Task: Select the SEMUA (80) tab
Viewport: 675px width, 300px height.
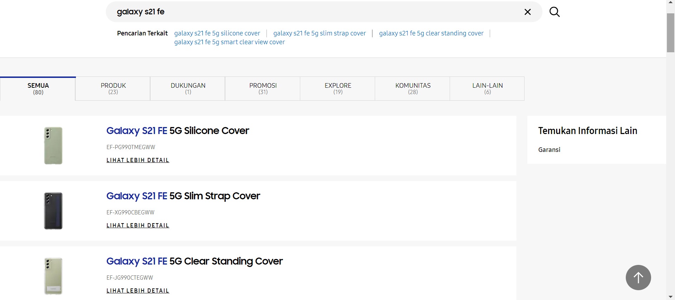Action: point(38,89)
